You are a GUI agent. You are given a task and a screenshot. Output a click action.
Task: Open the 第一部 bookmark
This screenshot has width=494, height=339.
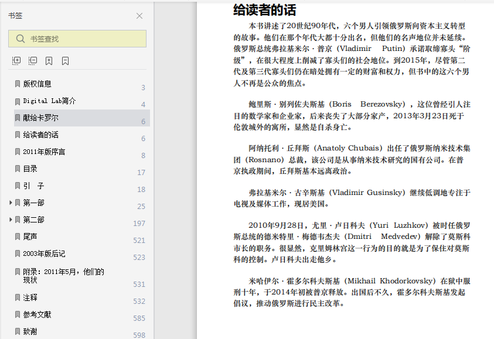point(34,203)
